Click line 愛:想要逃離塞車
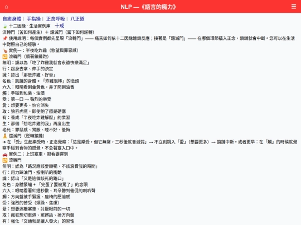This screenshot has height=225, width=301. [x=36, y=209]
